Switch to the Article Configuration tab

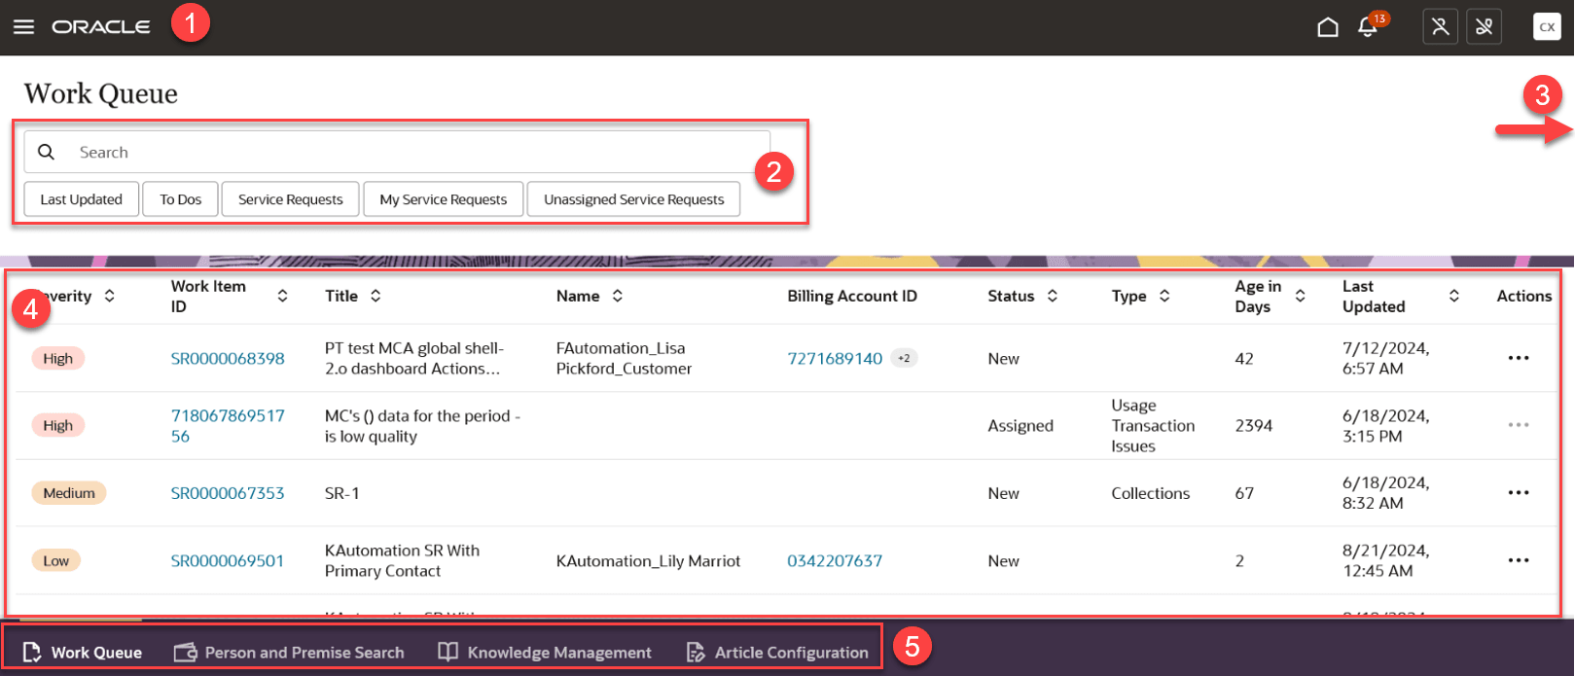tap(776, 653)
